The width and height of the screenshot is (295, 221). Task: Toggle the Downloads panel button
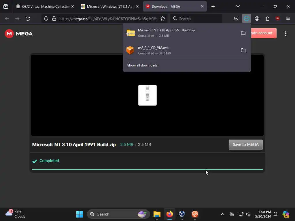tap(247, 18)
